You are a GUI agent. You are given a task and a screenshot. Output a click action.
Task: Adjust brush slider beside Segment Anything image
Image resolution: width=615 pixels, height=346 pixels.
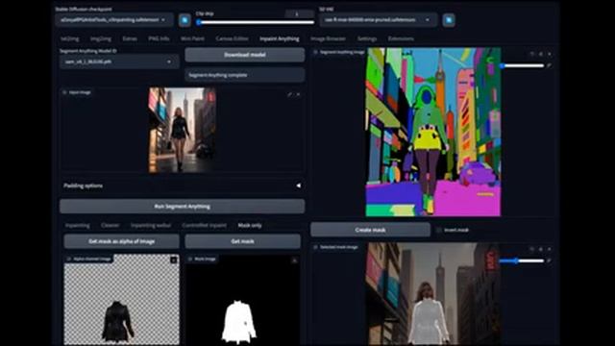pos(522,65)
